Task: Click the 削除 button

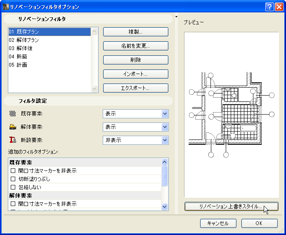Action: (136, 60)
